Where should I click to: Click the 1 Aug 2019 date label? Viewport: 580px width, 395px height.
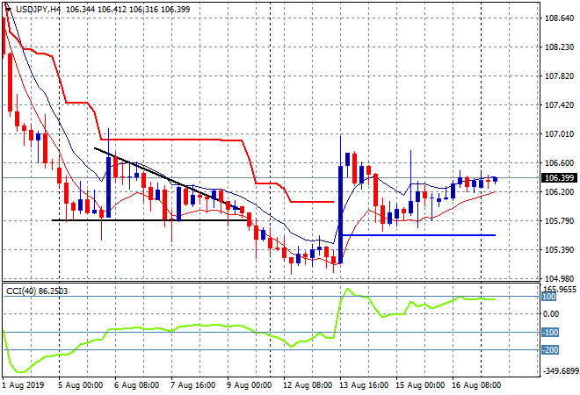[24, 385]
